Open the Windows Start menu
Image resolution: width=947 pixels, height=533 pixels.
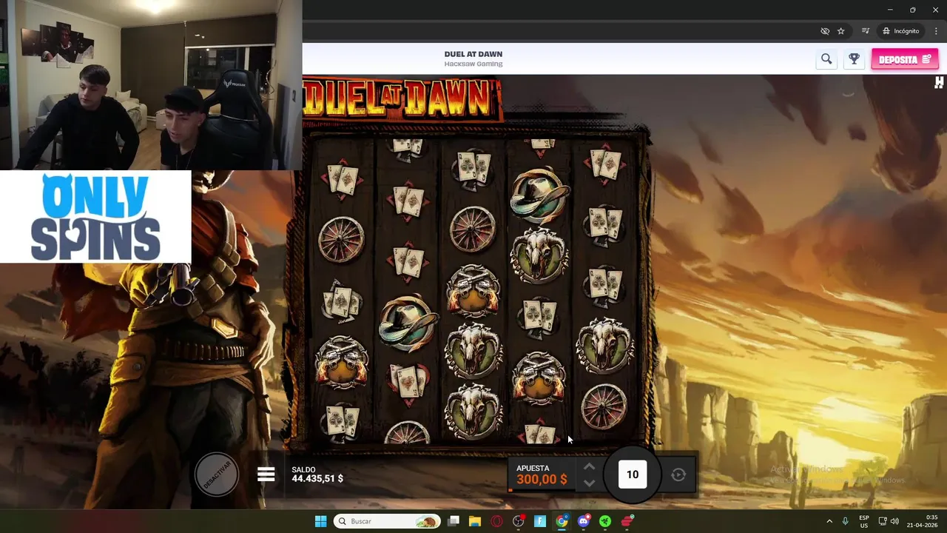pyautogui.click(x=320, y=521)
